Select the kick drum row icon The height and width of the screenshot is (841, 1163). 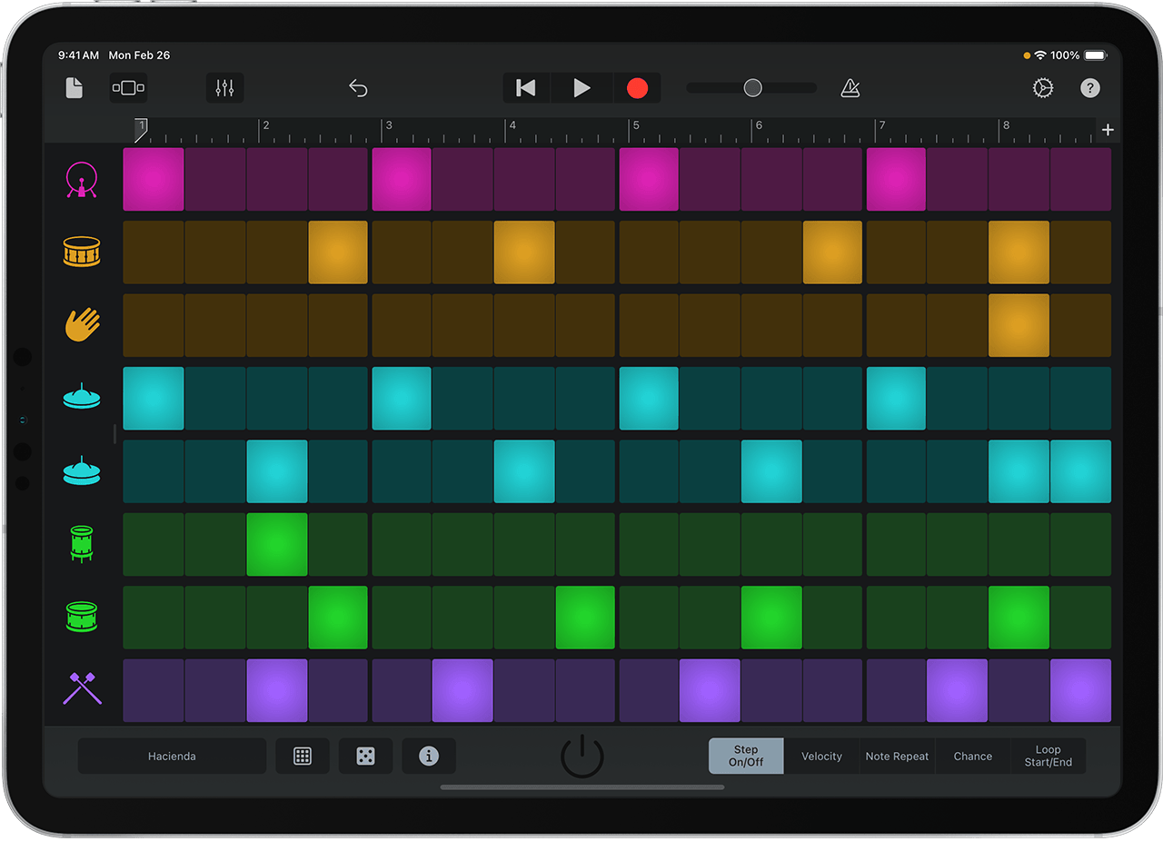coord(82,180)
